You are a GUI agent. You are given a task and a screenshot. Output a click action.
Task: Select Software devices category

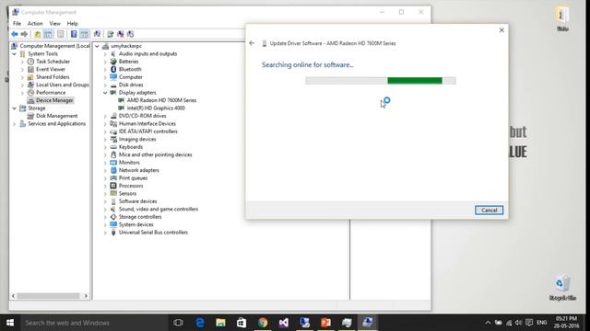click(137, 201)
